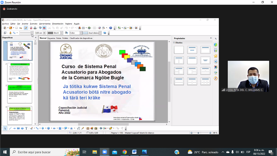Click the Area fill bucket icon
Viewport: 277px width, 156px height.
pos(66,33)
